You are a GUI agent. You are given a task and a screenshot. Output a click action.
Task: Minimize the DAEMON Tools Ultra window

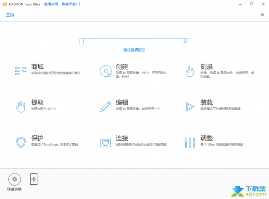click(x=240, y=4)
